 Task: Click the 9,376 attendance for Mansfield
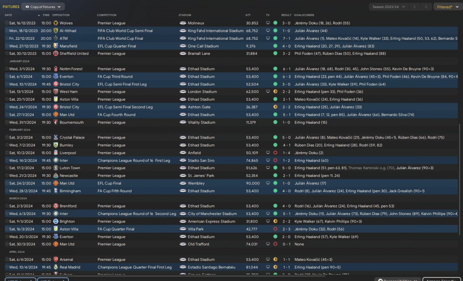(251, 46)
